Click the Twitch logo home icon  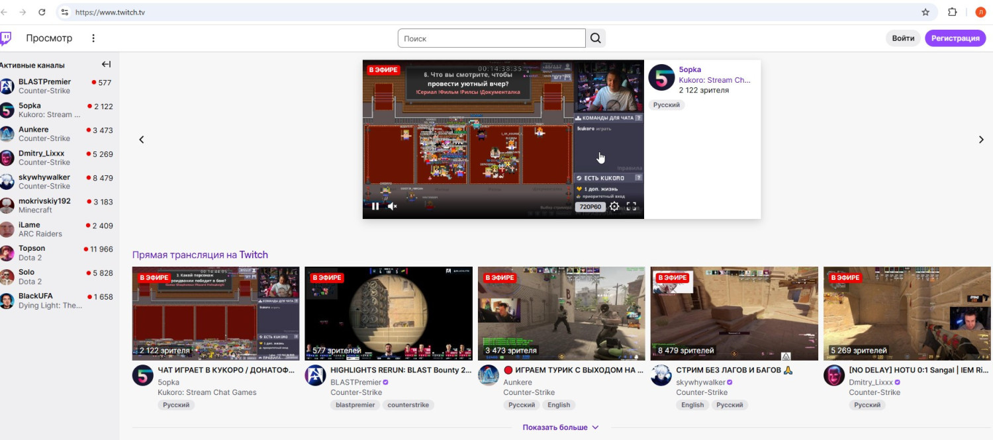click(x=5, y=38)
